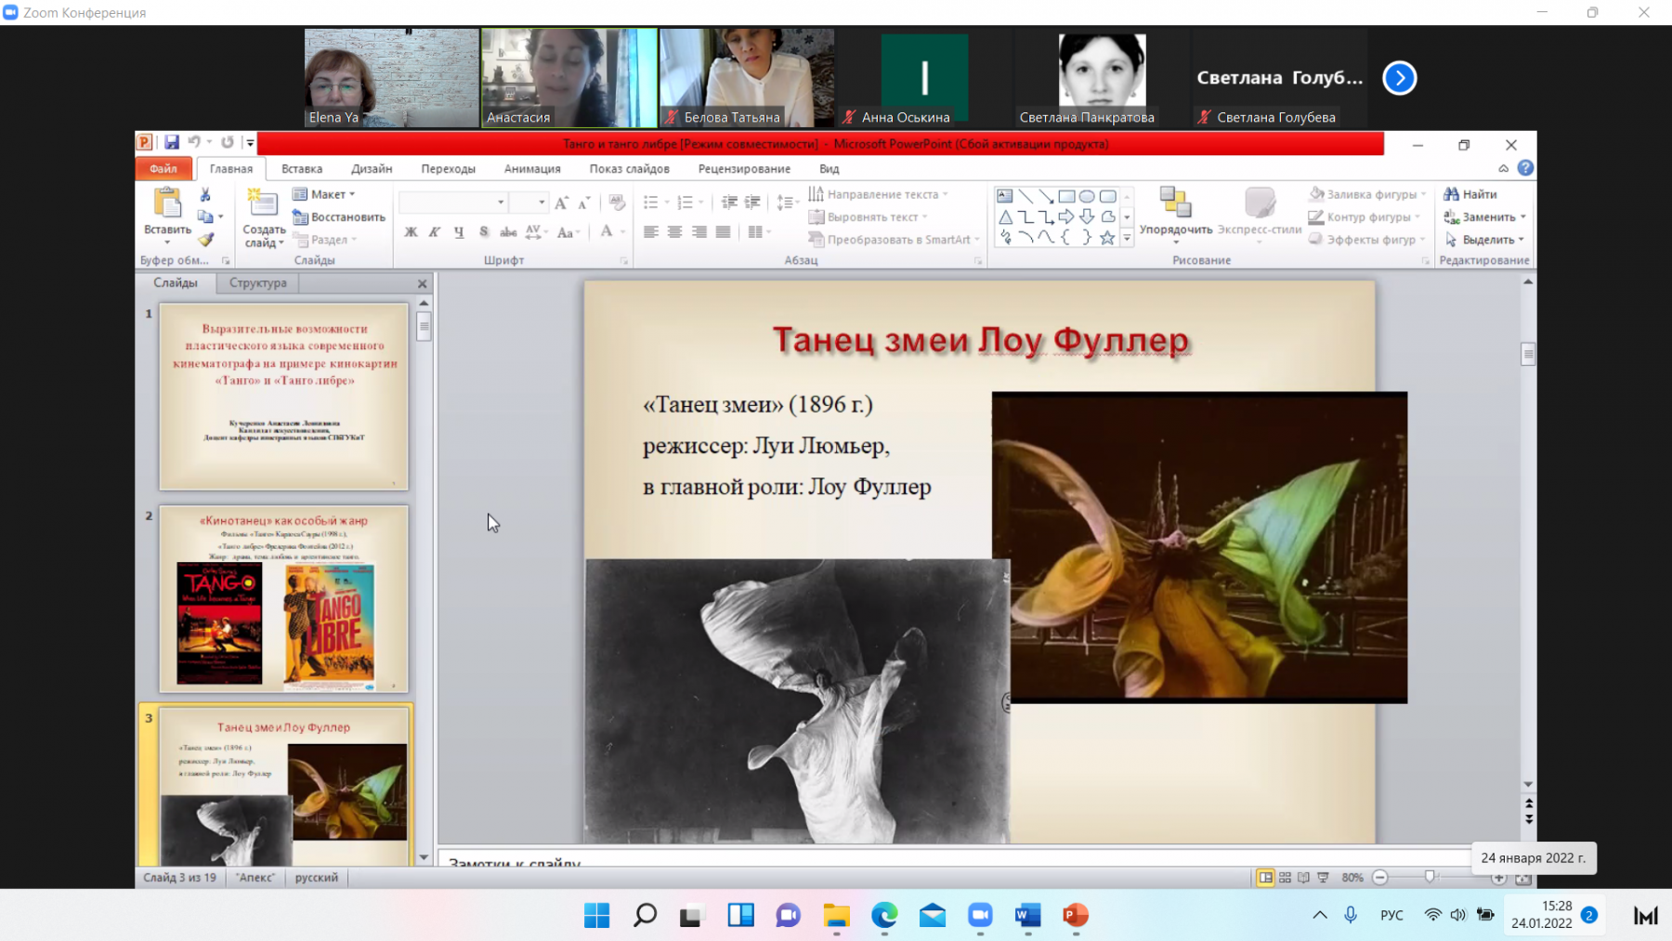
Task: Switch to Slide Sorter view icon
Action: 1285,877
